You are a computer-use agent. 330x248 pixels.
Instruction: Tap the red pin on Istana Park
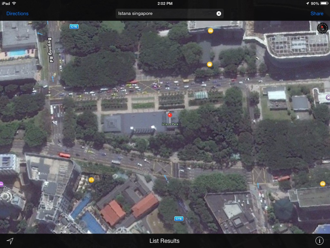(170, 115)
